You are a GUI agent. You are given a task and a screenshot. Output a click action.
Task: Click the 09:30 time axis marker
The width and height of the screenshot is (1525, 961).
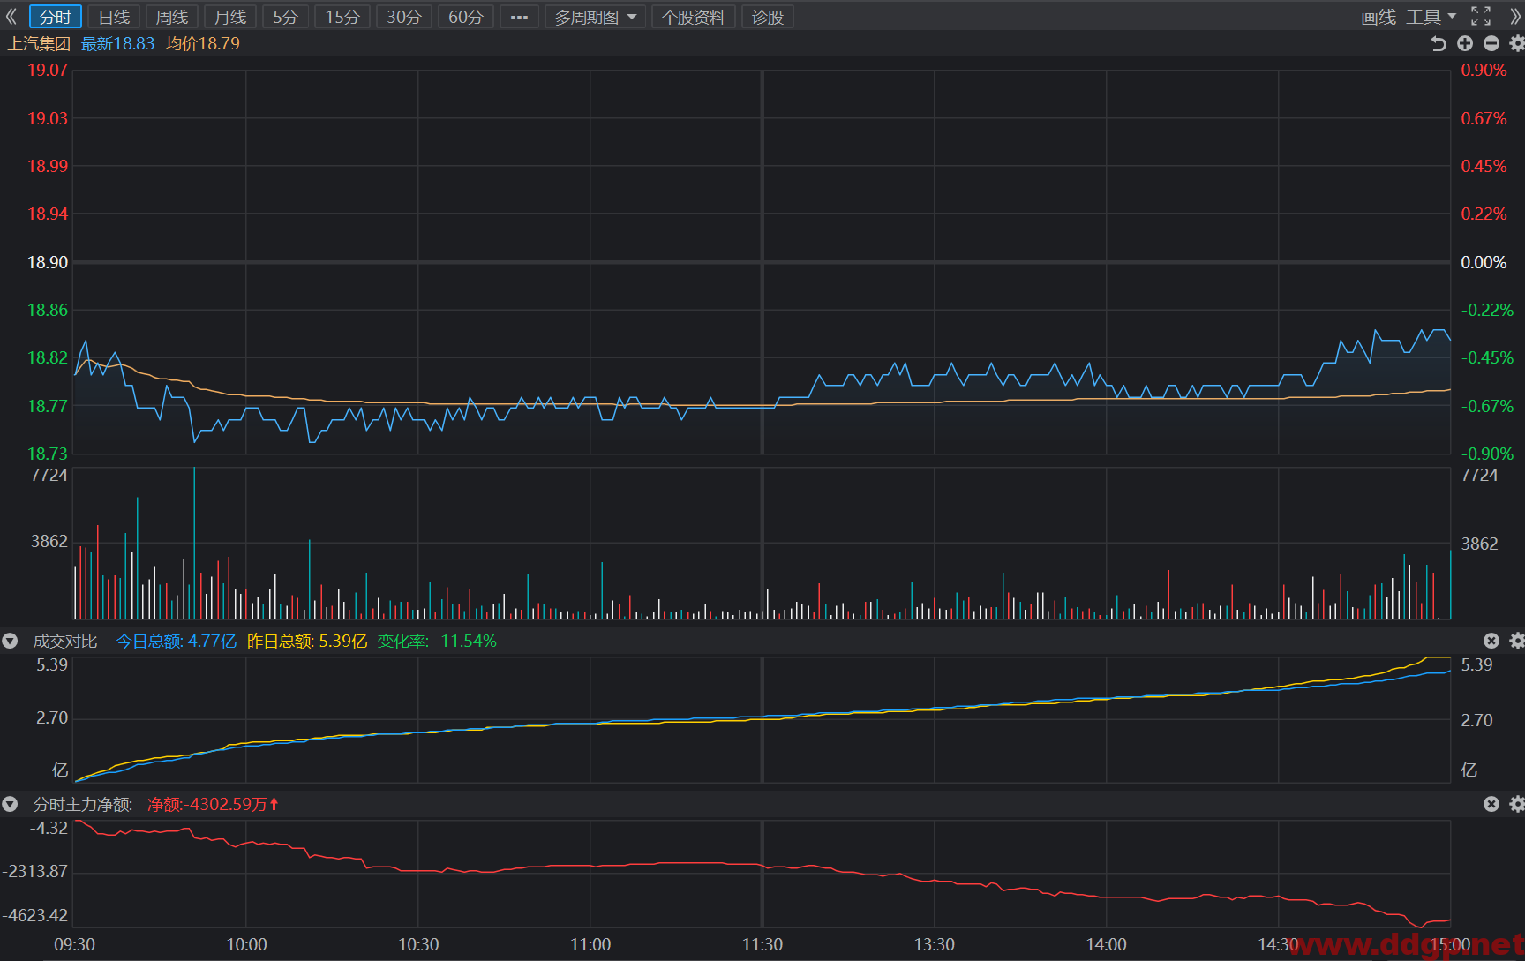74,944
